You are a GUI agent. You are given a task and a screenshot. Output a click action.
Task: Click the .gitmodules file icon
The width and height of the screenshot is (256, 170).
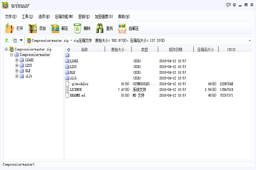click(x=67, y=84)
